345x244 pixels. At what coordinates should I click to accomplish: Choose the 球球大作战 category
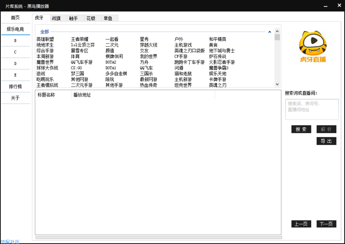click(47, 68)
